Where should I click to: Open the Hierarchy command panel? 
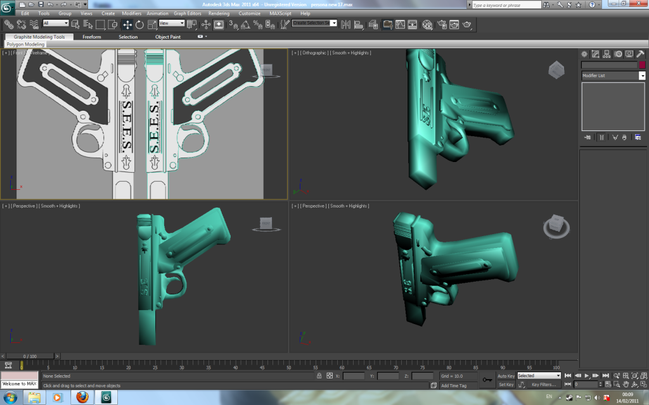tap(607, 54)
